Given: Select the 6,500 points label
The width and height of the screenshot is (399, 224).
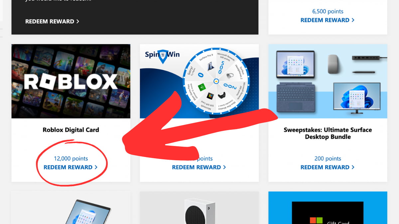Looking at the screenshot, I should tap(328, 11).
